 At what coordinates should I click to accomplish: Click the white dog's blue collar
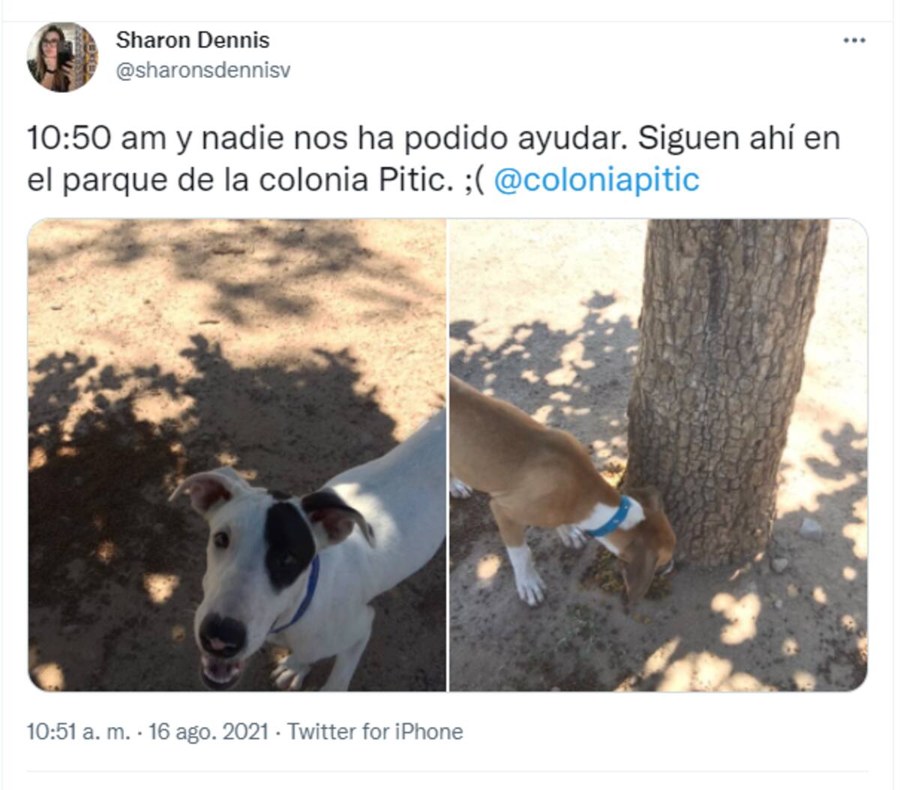pyautogui.click(x=298, y=596)
